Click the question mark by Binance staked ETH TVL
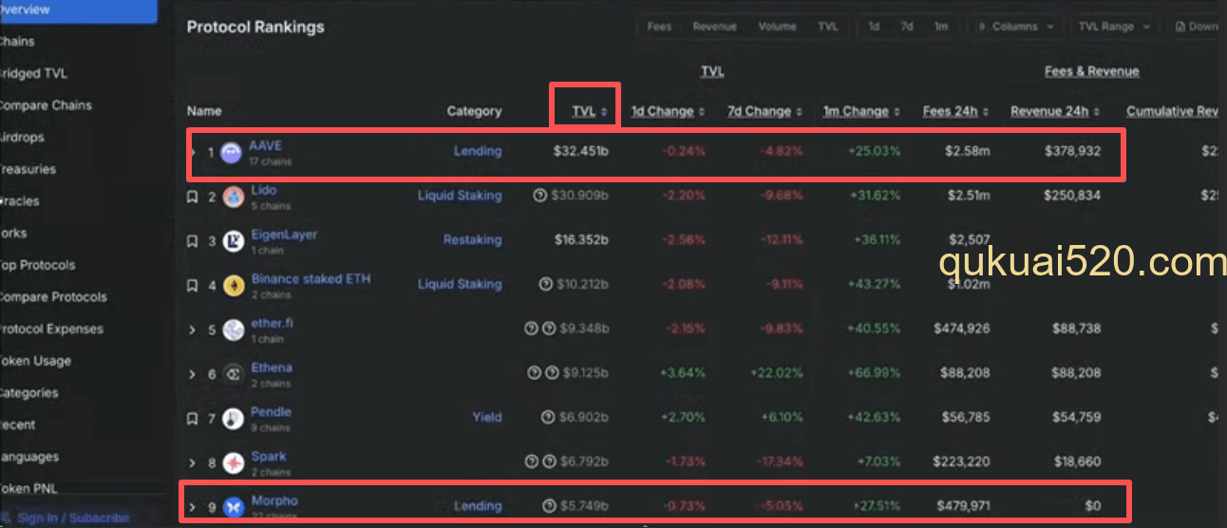1227x528 pixels. coord(545,284)
